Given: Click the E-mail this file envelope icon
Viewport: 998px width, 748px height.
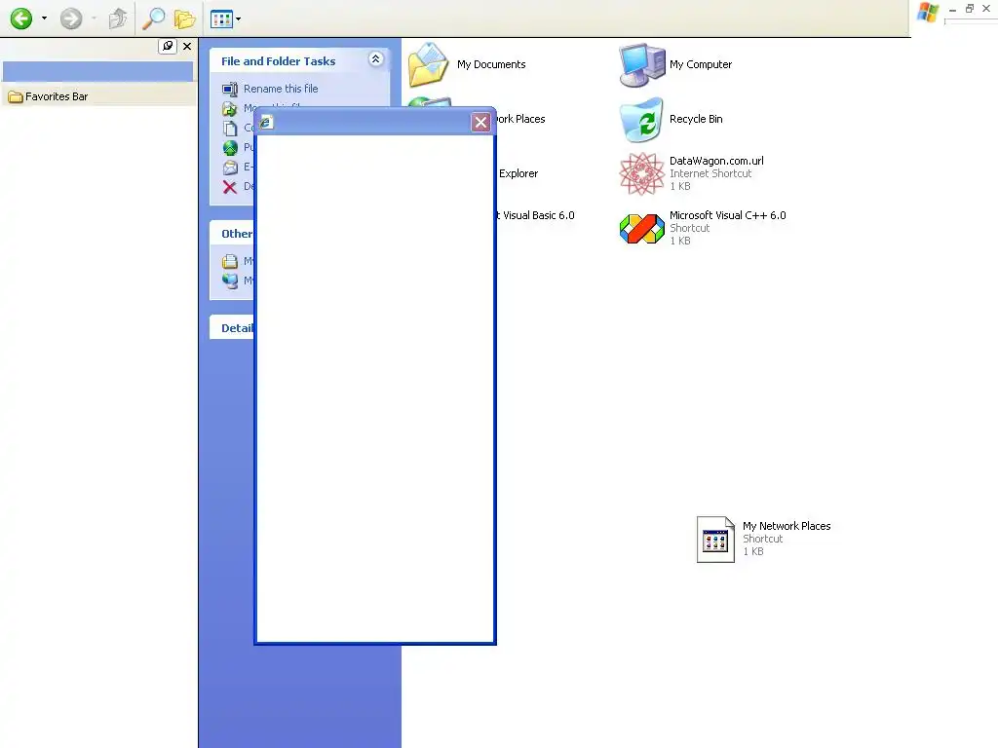Looking at the screenshot, I should tap(230, 168).
